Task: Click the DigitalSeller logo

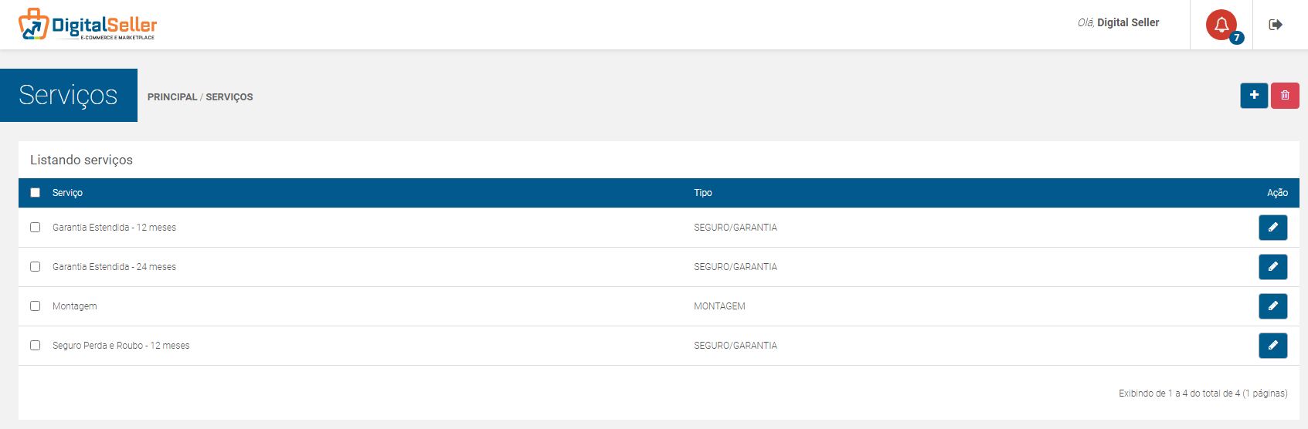Action: (87, 25)
